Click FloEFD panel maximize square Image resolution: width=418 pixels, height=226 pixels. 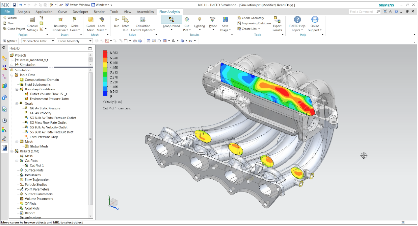pyautogui.click(x=90, y=48)
